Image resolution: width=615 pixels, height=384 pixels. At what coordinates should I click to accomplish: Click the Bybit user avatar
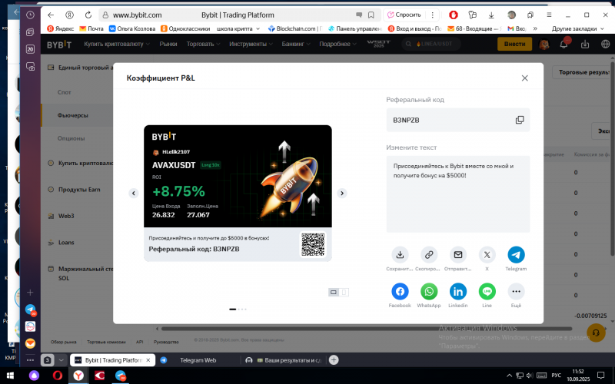[x=544, y=44]
